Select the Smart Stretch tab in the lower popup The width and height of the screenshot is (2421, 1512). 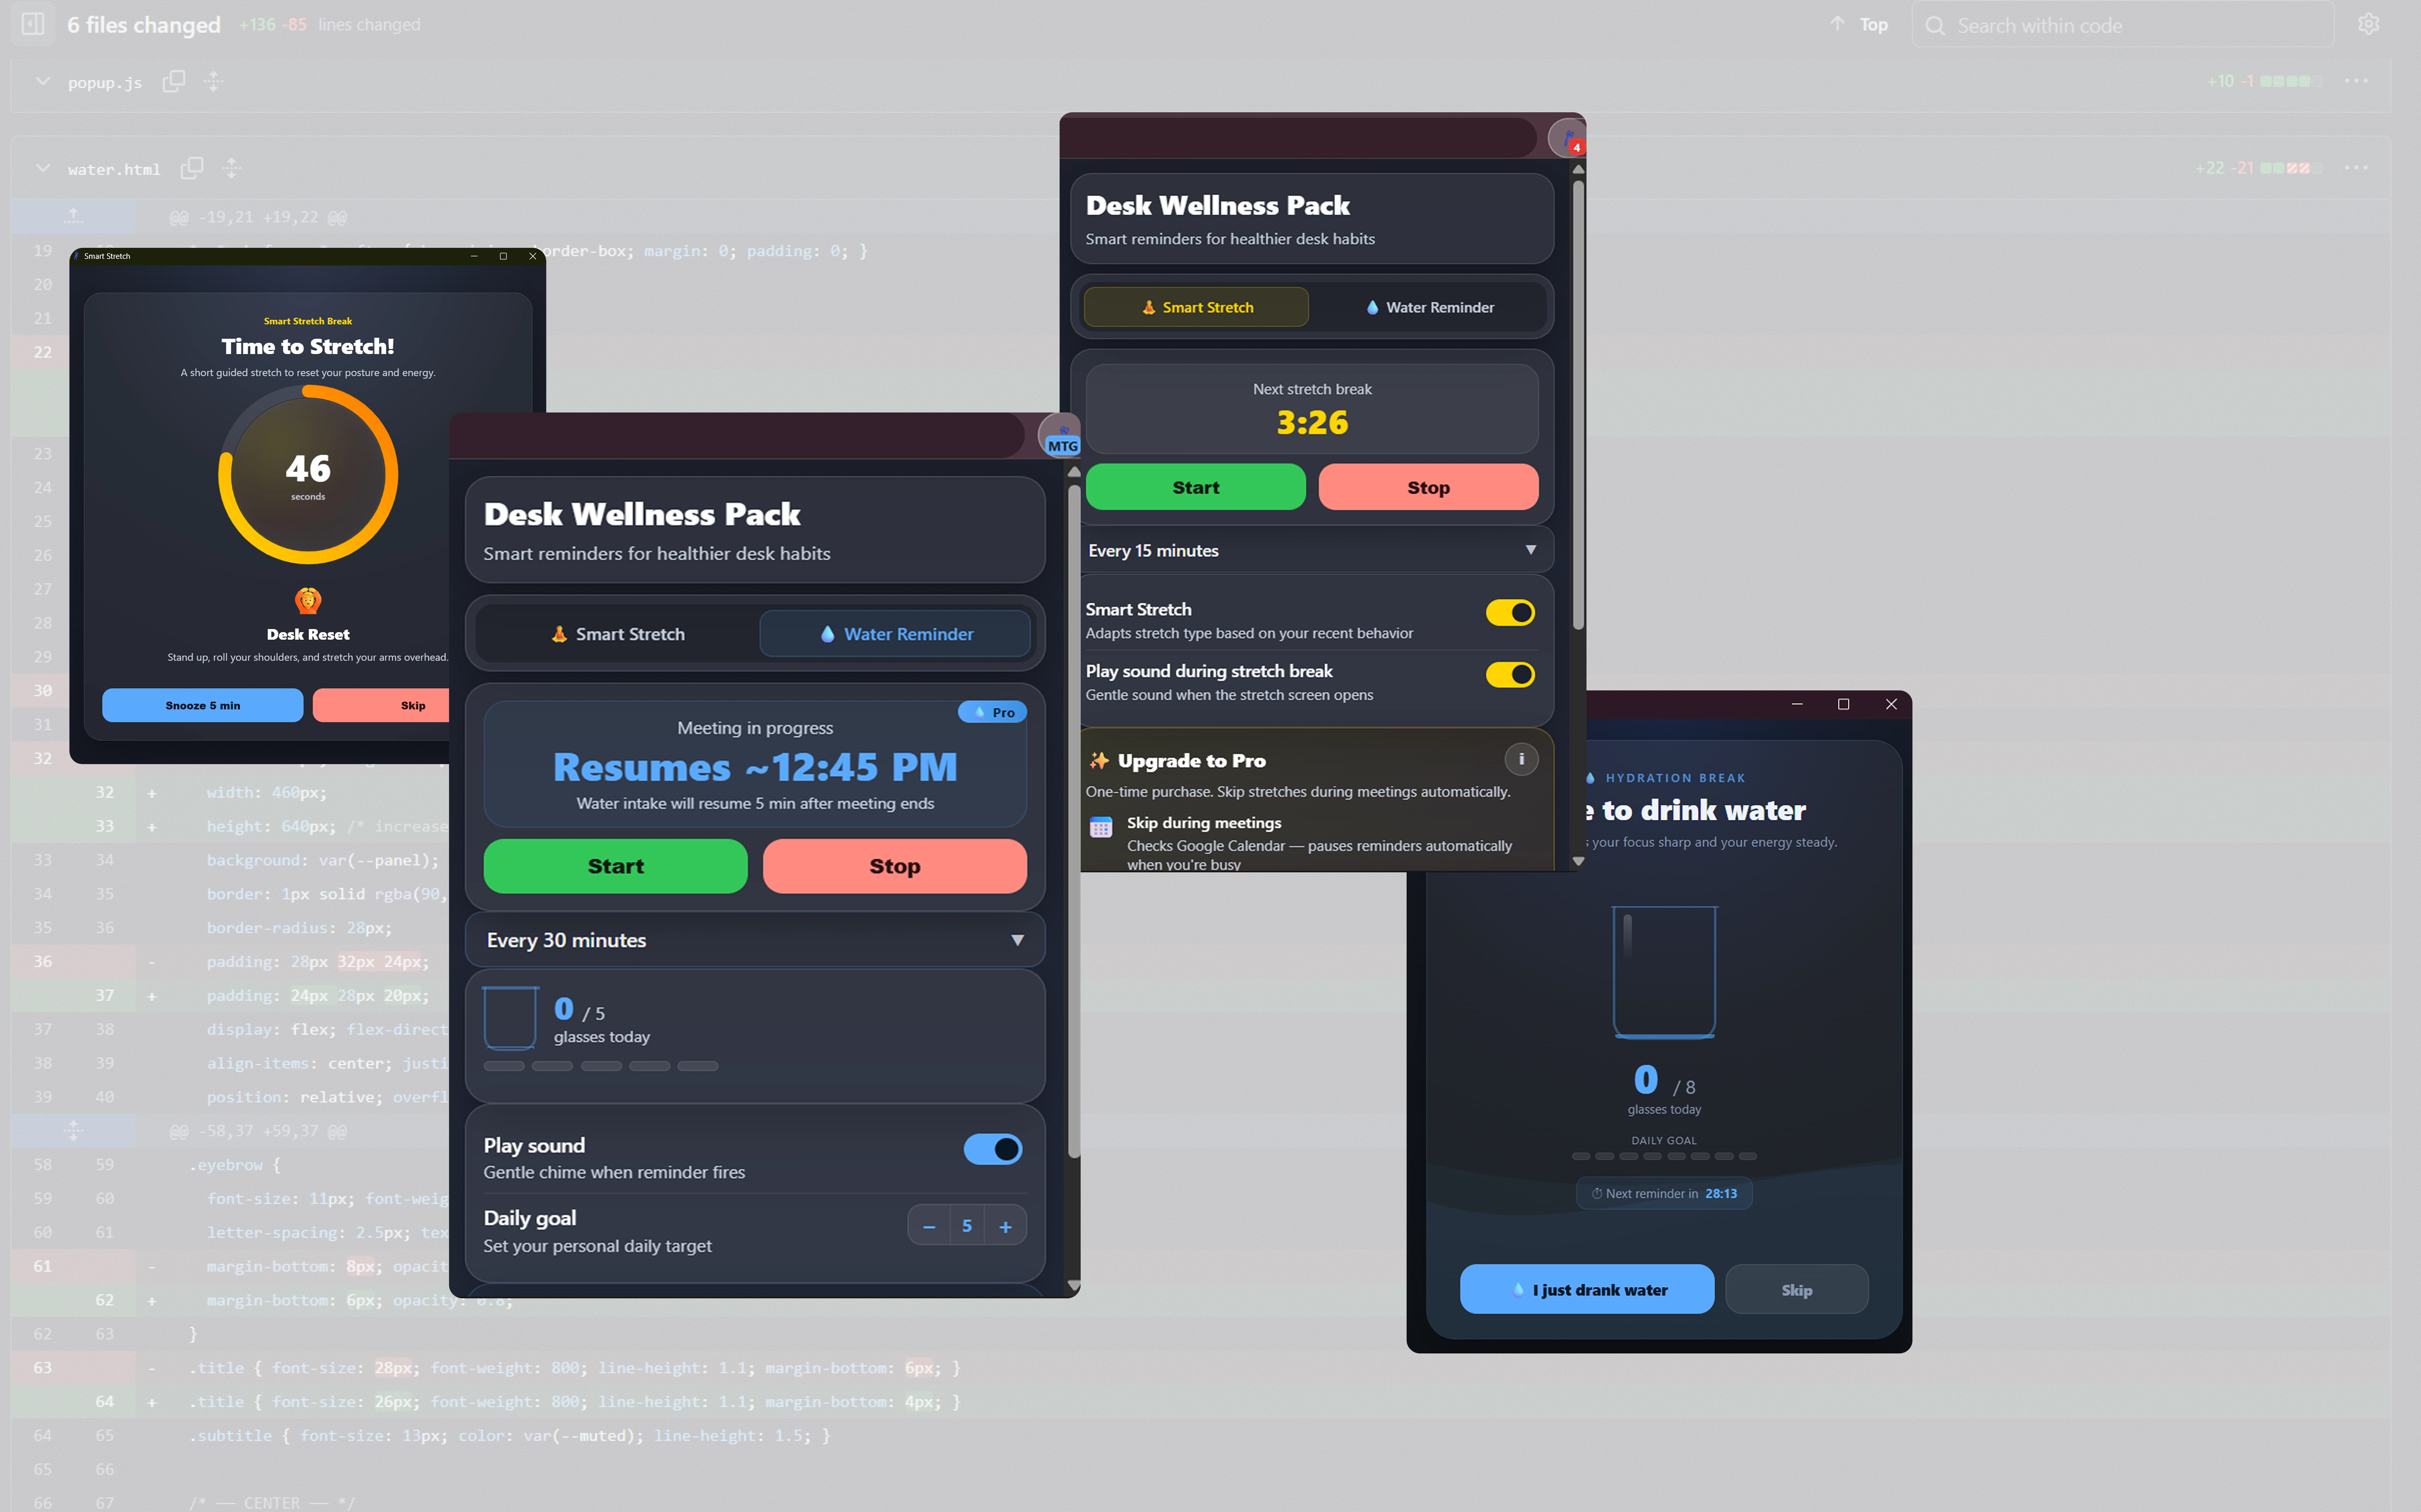click(618, 634)
